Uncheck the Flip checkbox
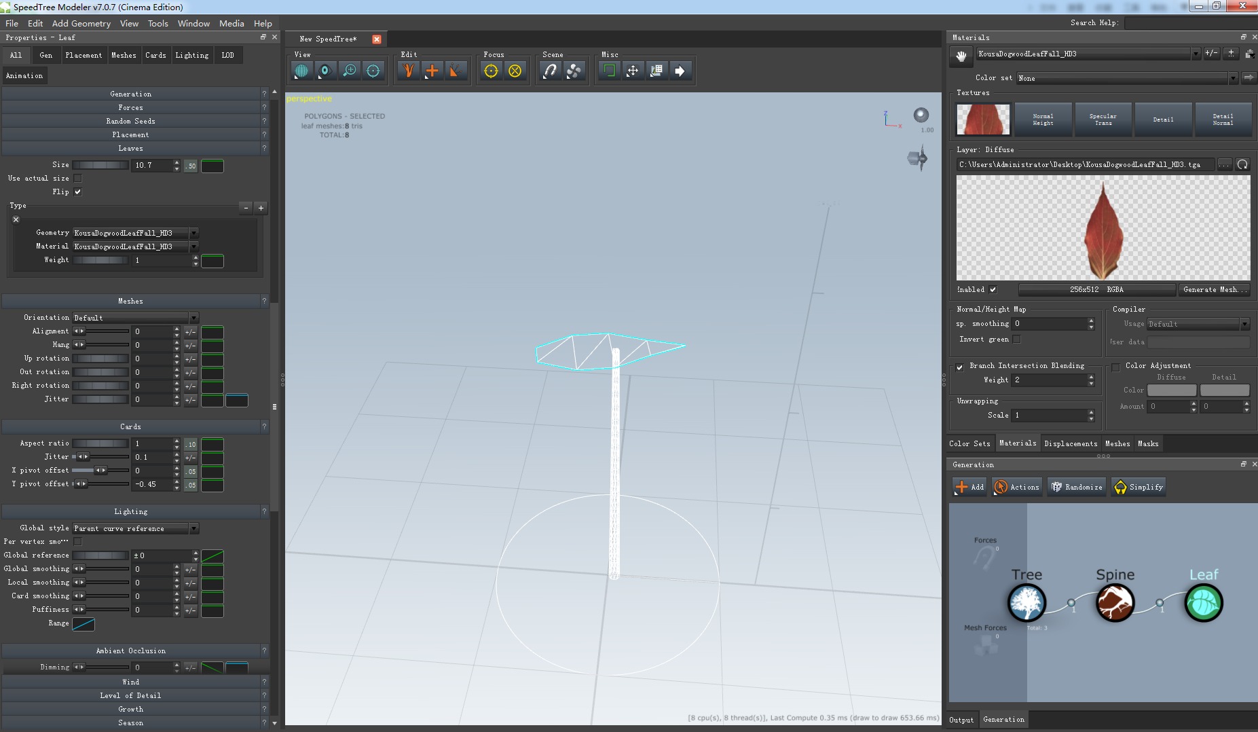The height and width of the screenshot is (732, 1258). [77, 192]
